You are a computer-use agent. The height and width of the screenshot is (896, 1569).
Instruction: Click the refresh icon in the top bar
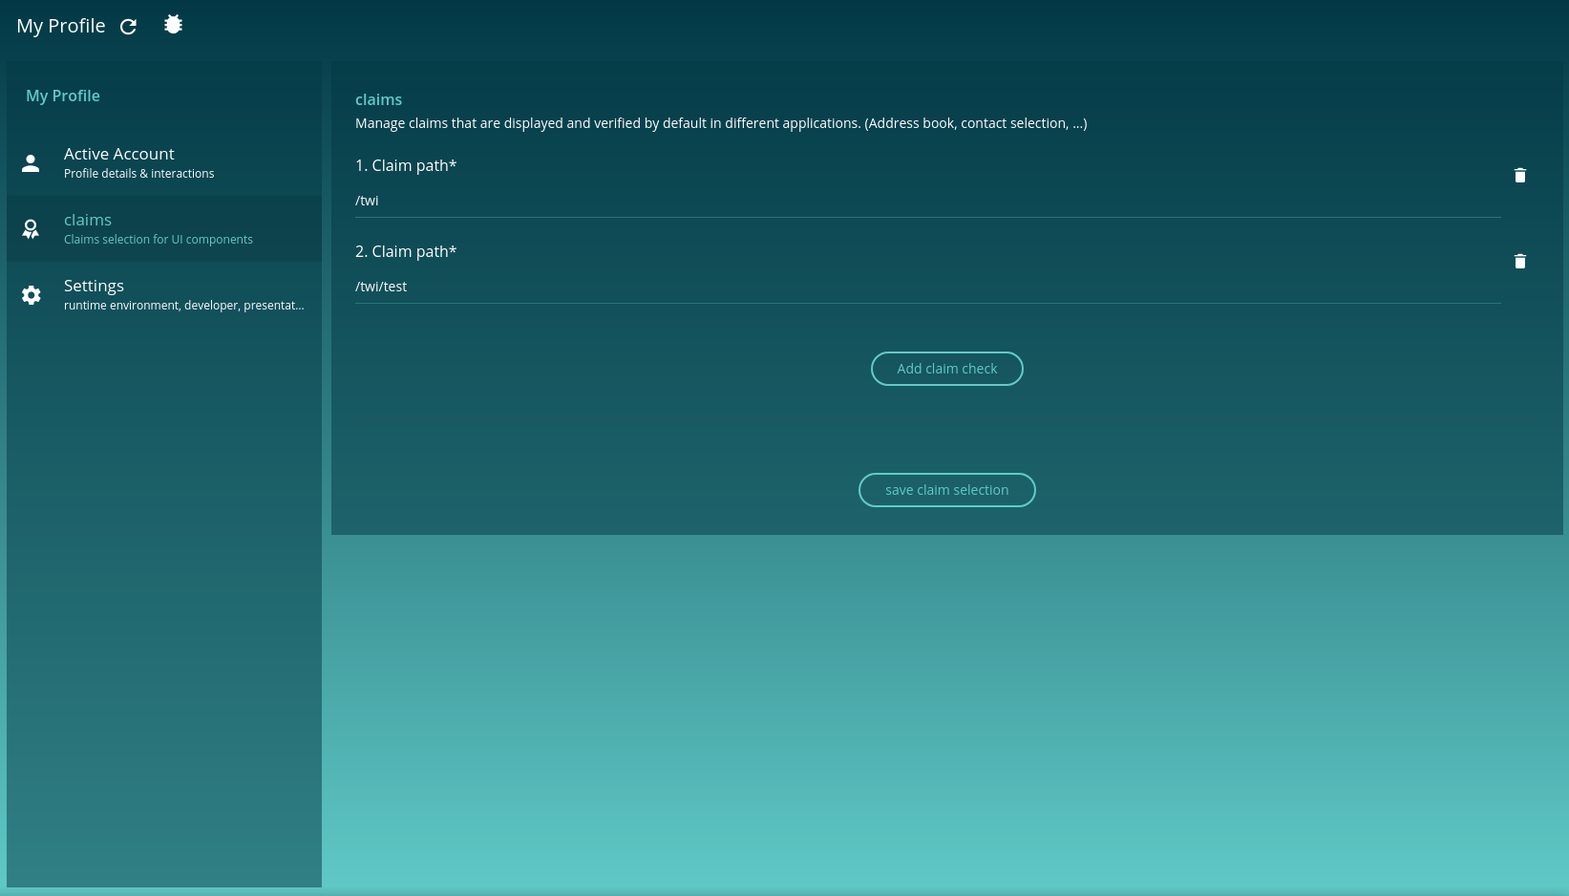[128, 27]
